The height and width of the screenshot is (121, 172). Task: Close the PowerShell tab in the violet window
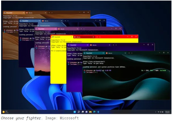point(87,45)
